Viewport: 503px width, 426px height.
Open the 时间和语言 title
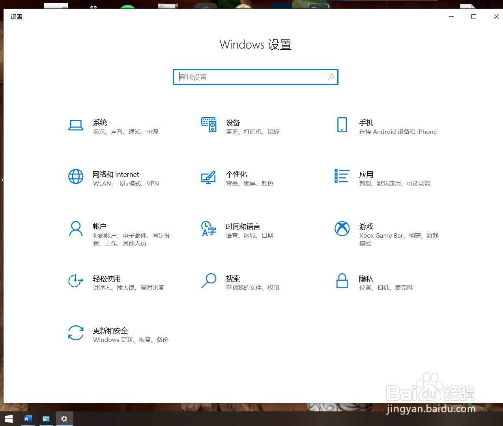pos(243,227)
